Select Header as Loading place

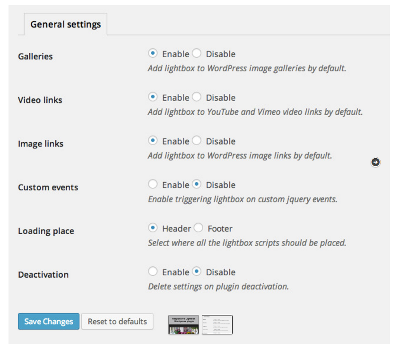tap(153, 228)
